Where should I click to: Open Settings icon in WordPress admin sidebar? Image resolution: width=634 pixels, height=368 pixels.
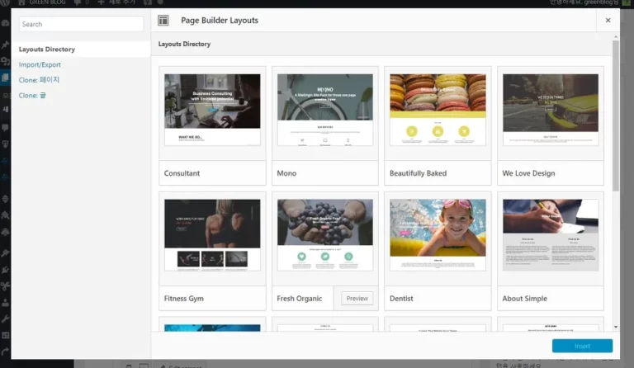[x=5, y=335]
